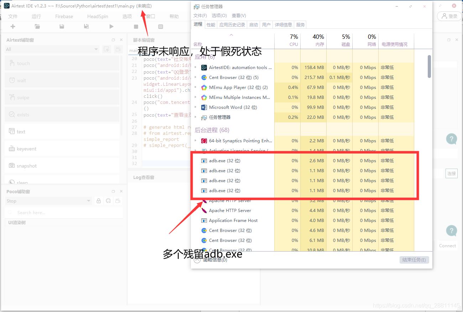
Task: Expand the 64-bit Synaptics Pointing group
Action: [196, 141]
